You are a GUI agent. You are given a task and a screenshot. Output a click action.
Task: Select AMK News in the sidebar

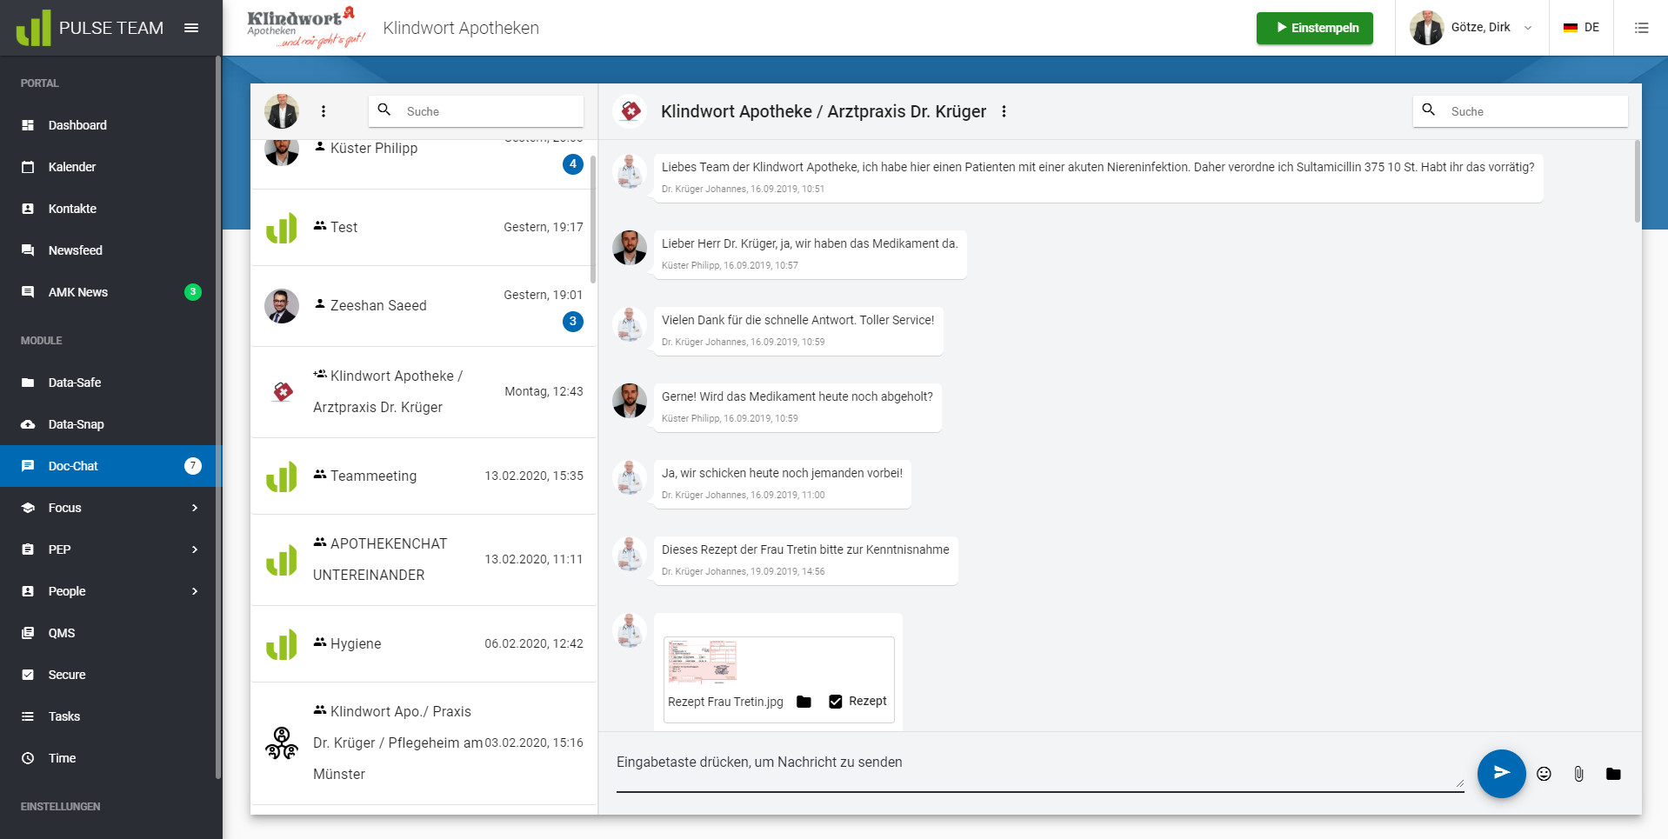click(x=78, y=292)
